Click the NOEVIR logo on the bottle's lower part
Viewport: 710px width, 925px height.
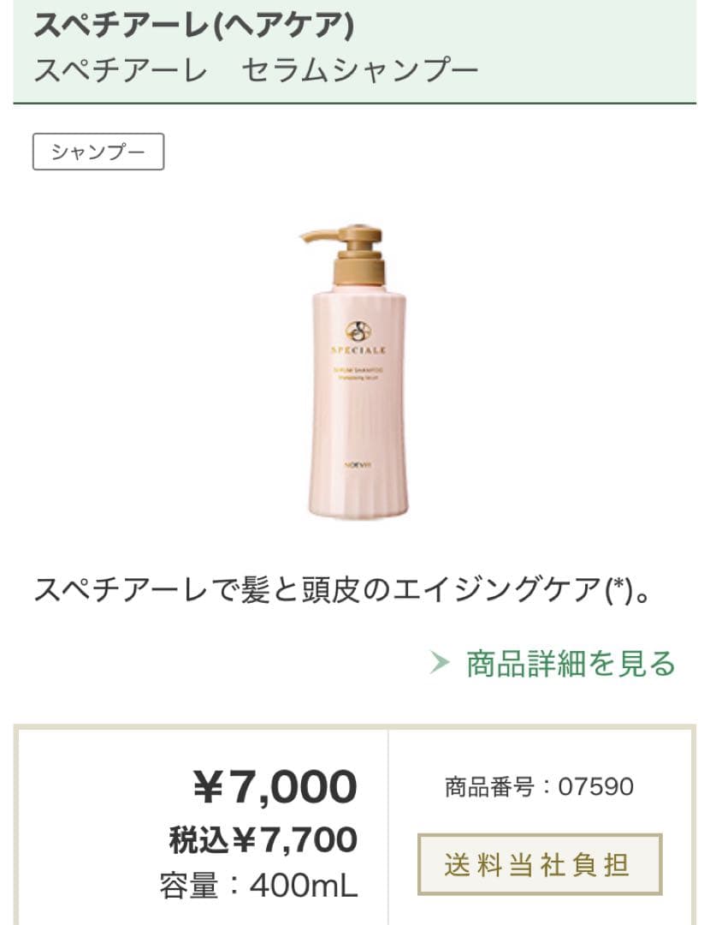pos(358,464)
